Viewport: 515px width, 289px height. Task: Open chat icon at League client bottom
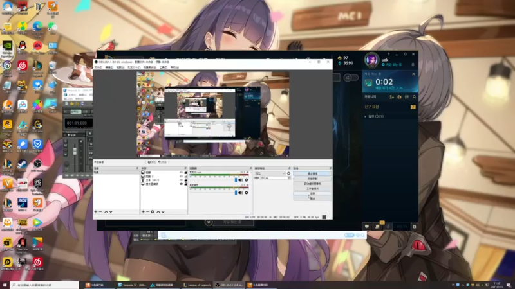pos(367,227)
